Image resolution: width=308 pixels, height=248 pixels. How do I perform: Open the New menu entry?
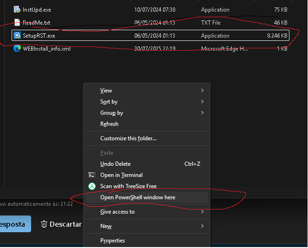147,226
